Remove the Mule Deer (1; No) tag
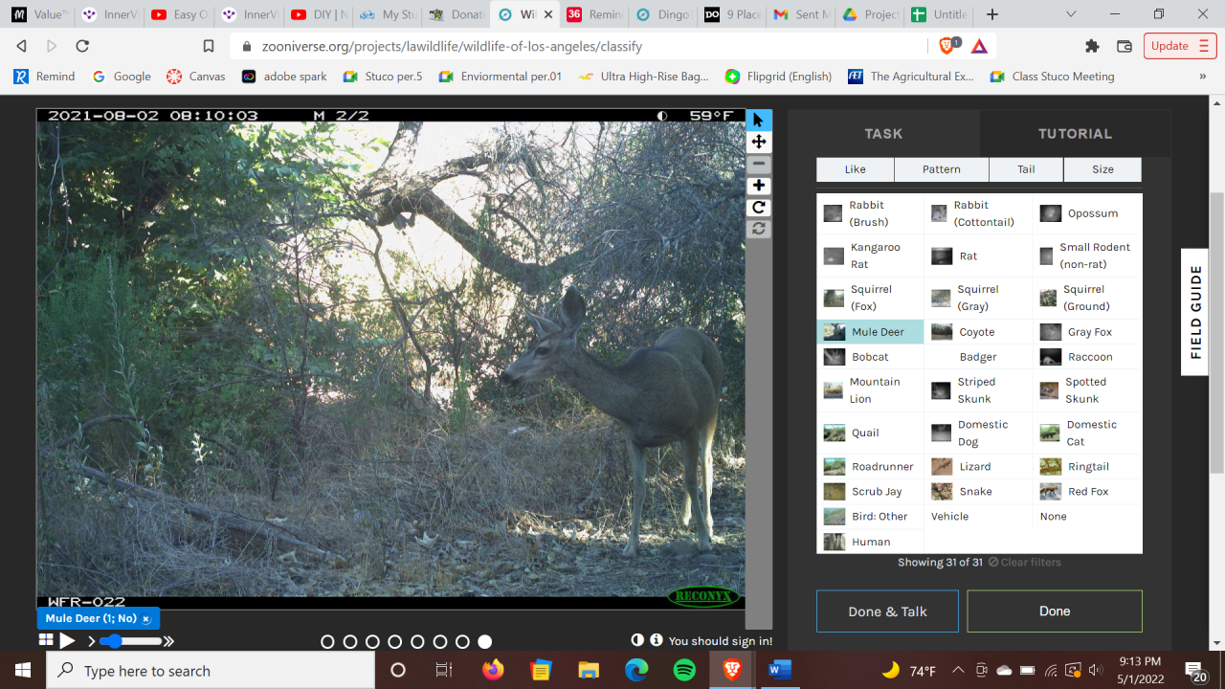The height and width of the screenshot is (689, 1225). click(x=146, y=619)
